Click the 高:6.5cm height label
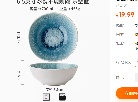 (19, 77)
